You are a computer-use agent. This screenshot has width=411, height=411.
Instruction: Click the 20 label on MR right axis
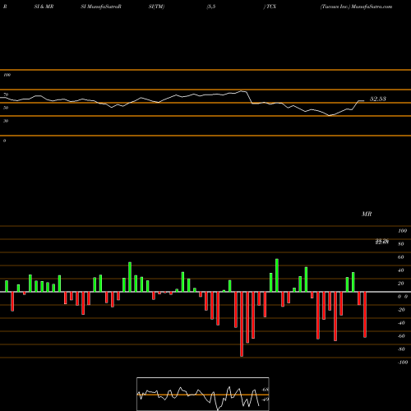(x=401, y=284)
